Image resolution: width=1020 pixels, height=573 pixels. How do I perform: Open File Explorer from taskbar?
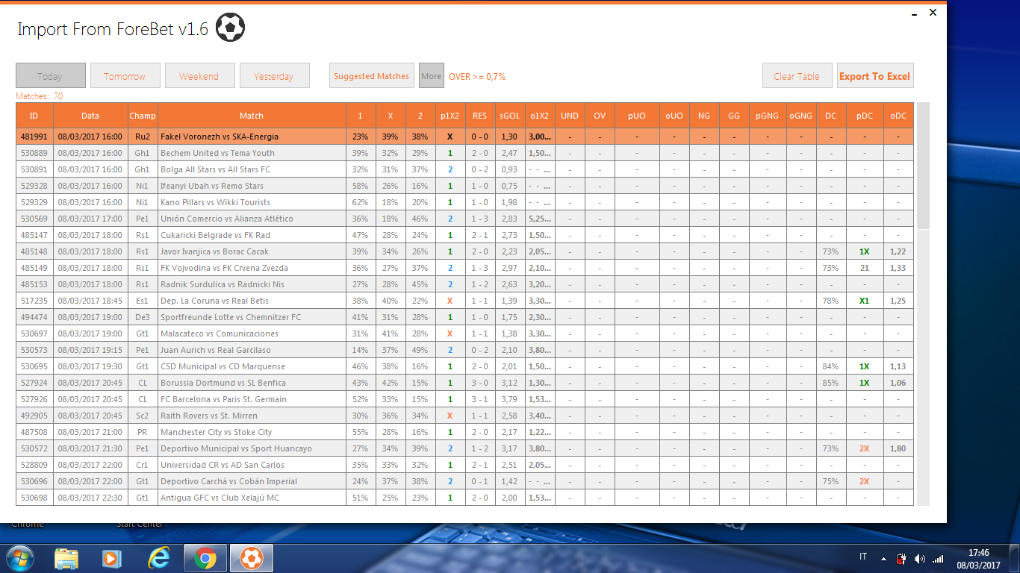click(x=66, y=558)
